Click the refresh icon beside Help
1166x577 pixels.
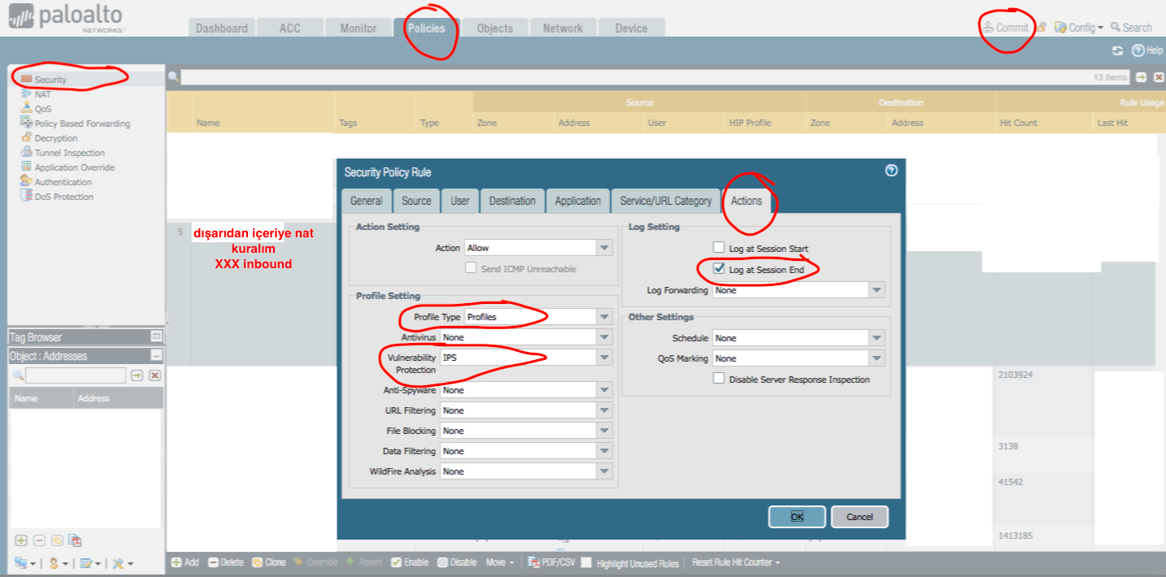pos(1118,50)
